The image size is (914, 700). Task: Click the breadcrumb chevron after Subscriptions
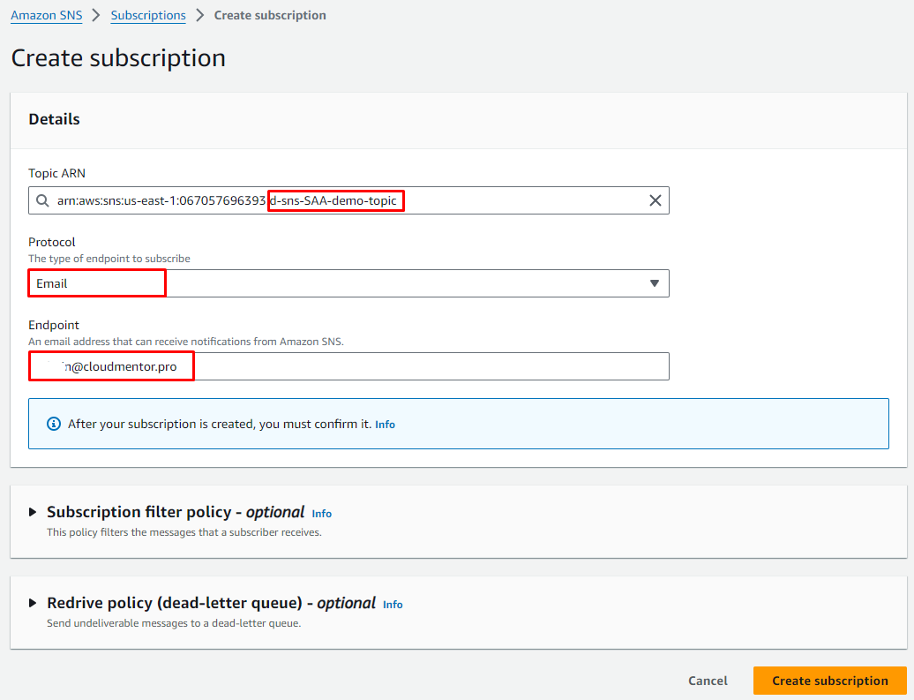200,15
